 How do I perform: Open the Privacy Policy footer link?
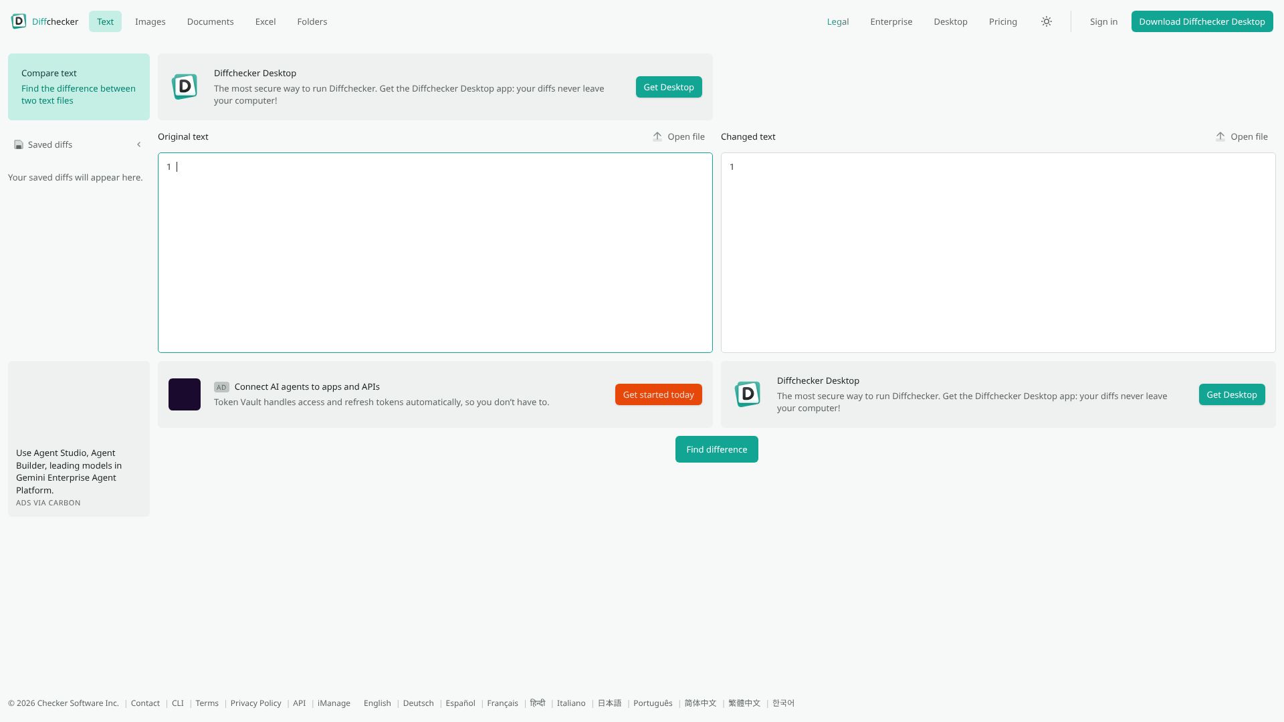click(x=256, y=703)
